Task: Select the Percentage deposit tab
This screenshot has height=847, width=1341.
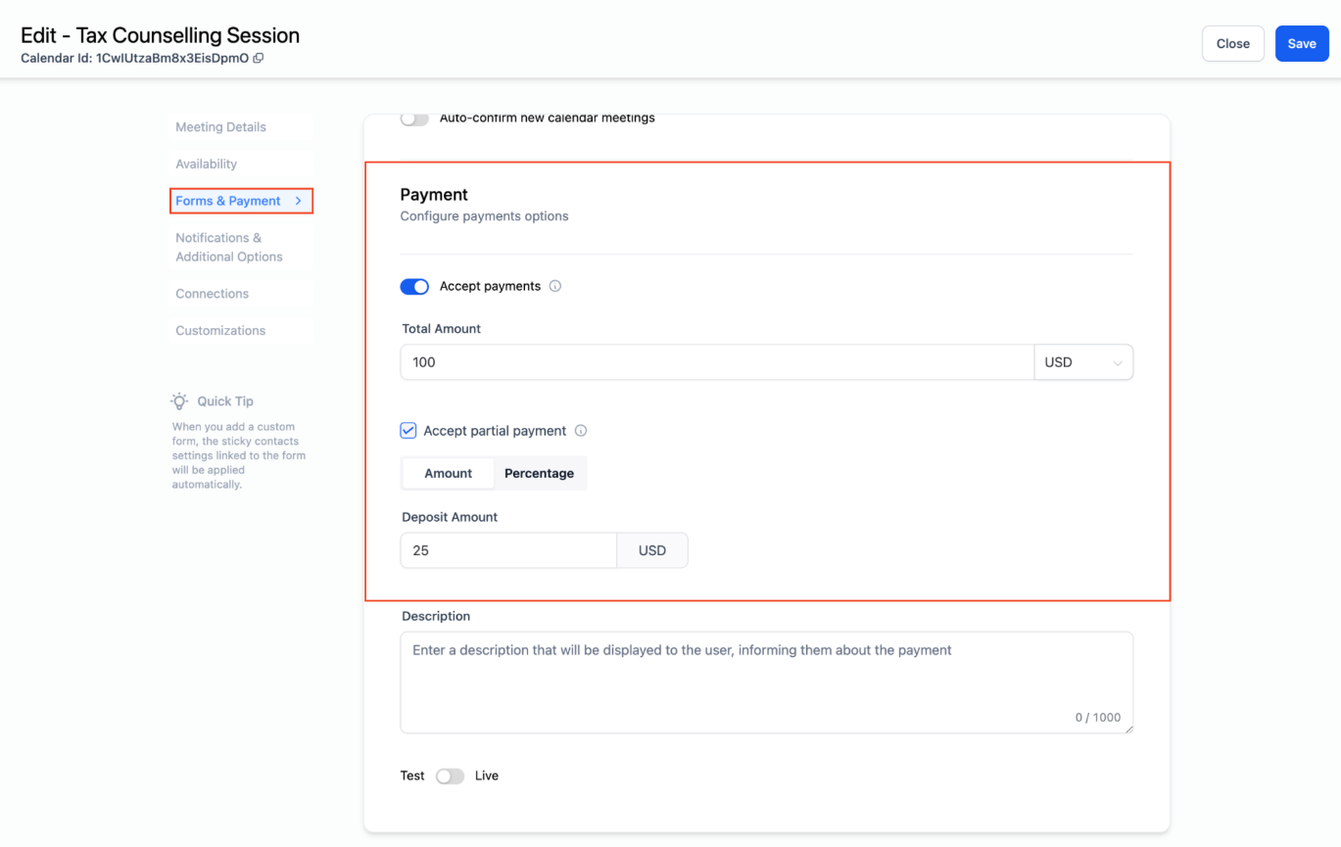Action: [539, 474]
